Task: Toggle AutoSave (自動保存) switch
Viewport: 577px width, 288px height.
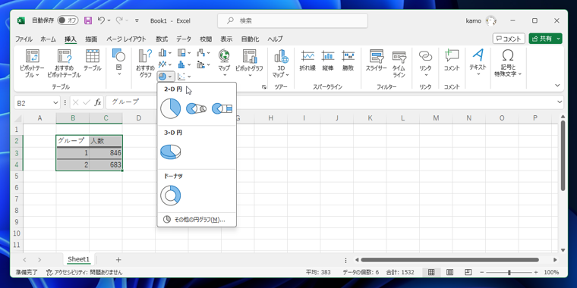Action: point(68,20)
